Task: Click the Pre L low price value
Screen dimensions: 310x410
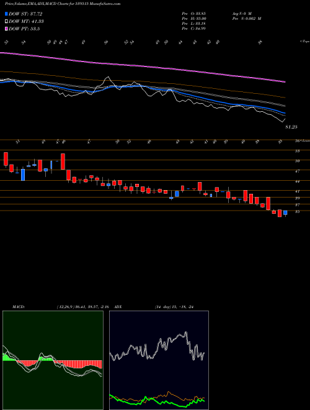Action: 193,23
